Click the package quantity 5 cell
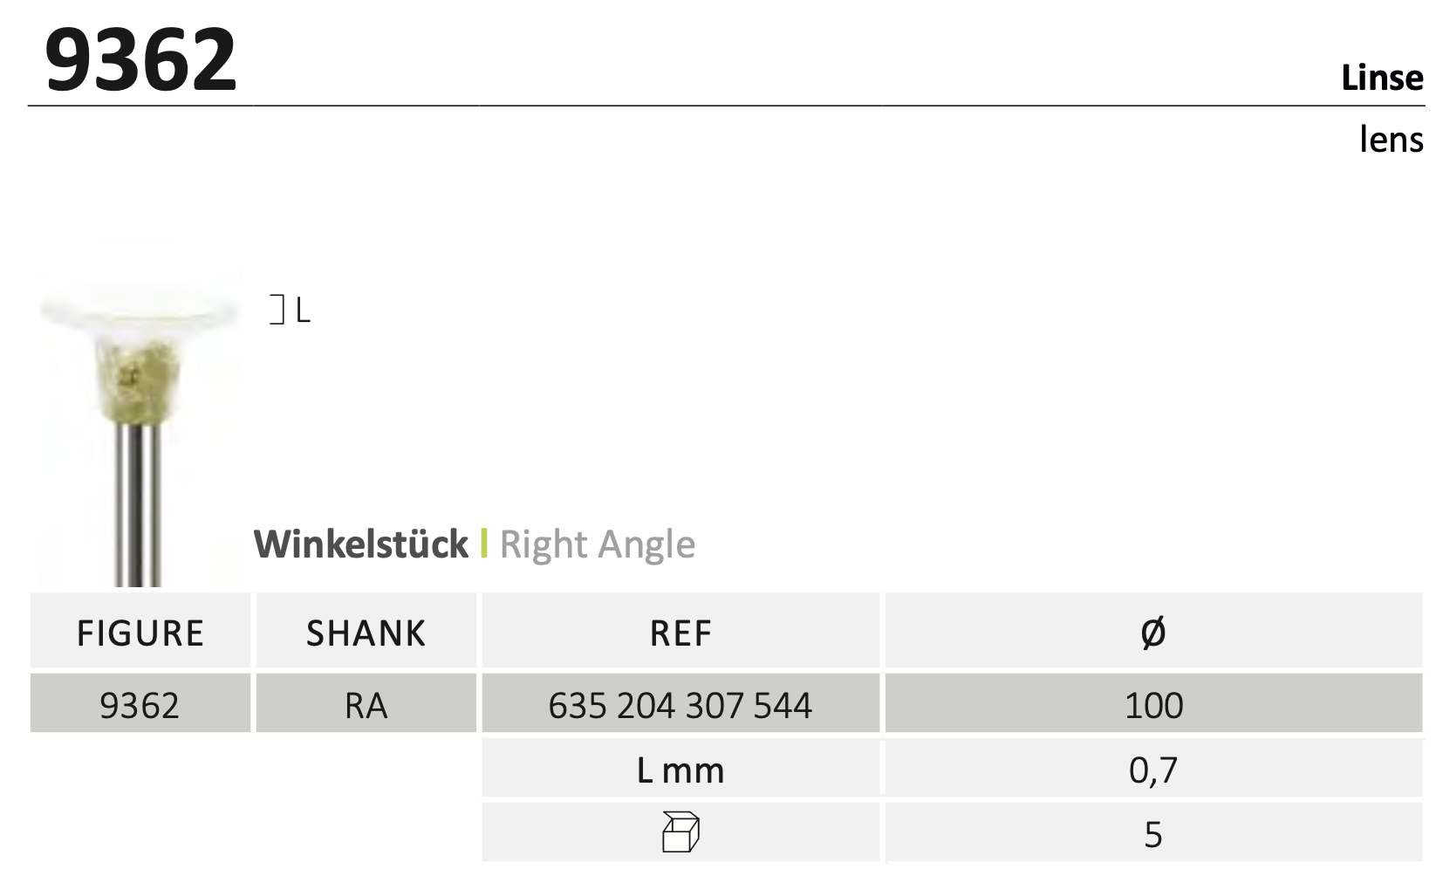Screen dimensions: 1436x876 1153,835
